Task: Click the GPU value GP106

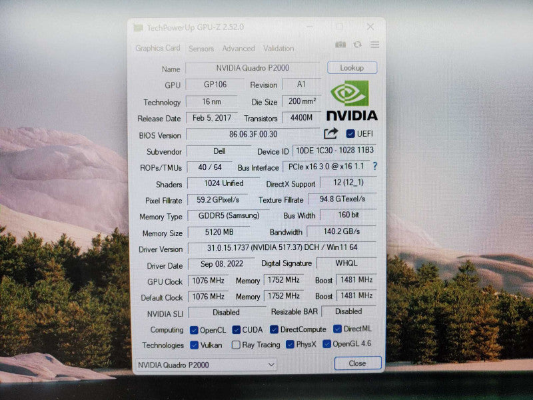Action: point(215,85)
